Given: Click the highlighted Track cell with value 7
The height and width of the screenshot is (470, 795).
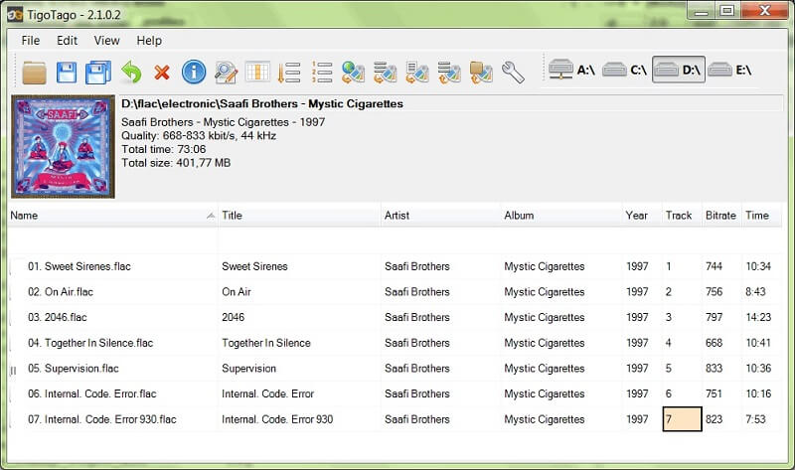Looking at the screenshot, I should 681,419.
